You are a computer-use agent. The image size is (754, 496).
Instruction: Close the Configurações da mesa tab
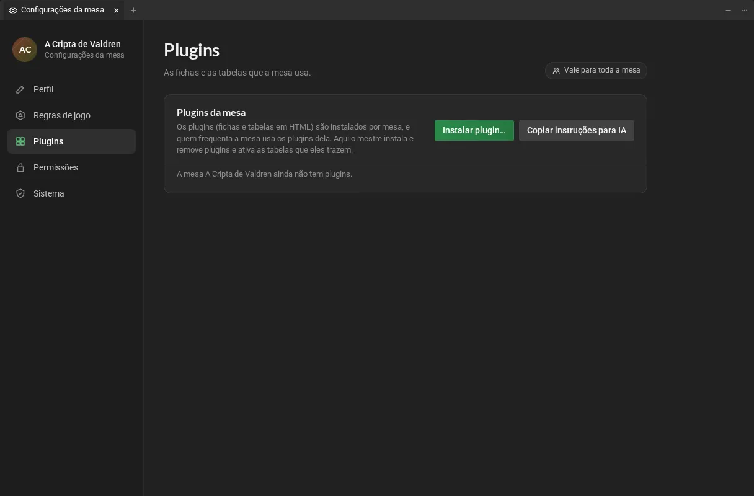116,11
